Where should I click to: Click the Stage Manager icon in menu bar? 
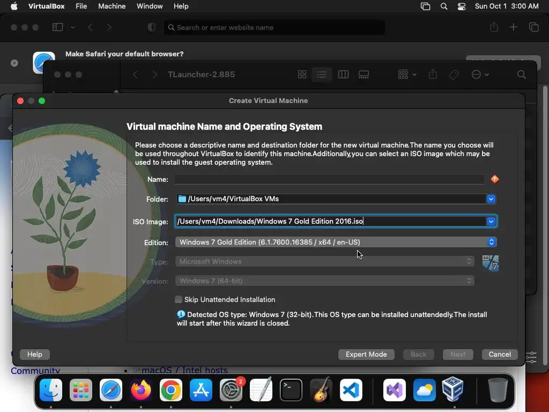[x=425, y=6]
